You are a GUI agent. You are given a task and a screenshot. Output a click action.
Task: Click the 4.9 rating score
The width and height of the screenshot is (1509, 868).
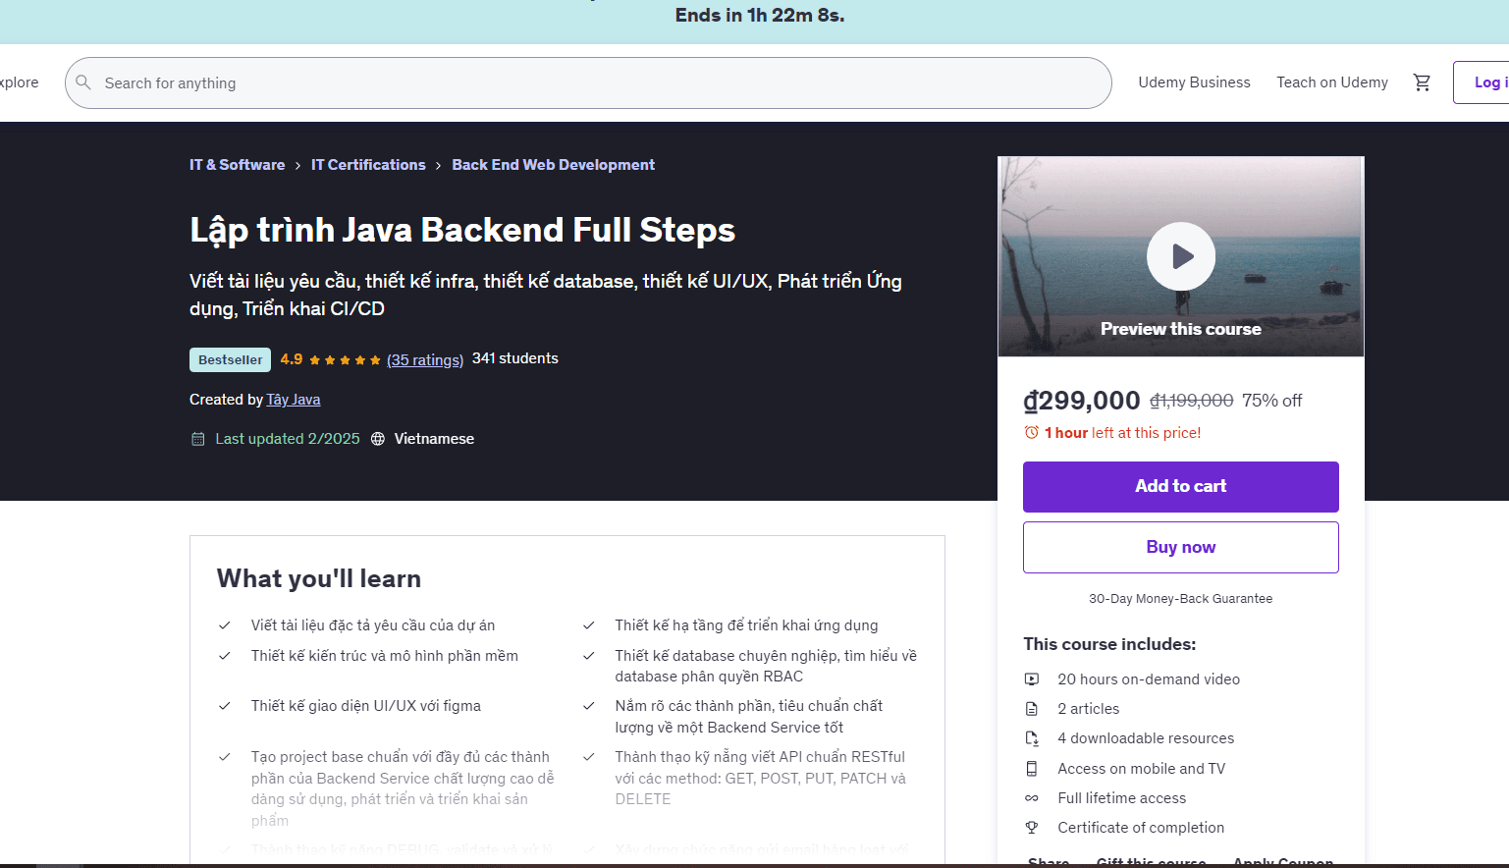click(x=292, y=359)
